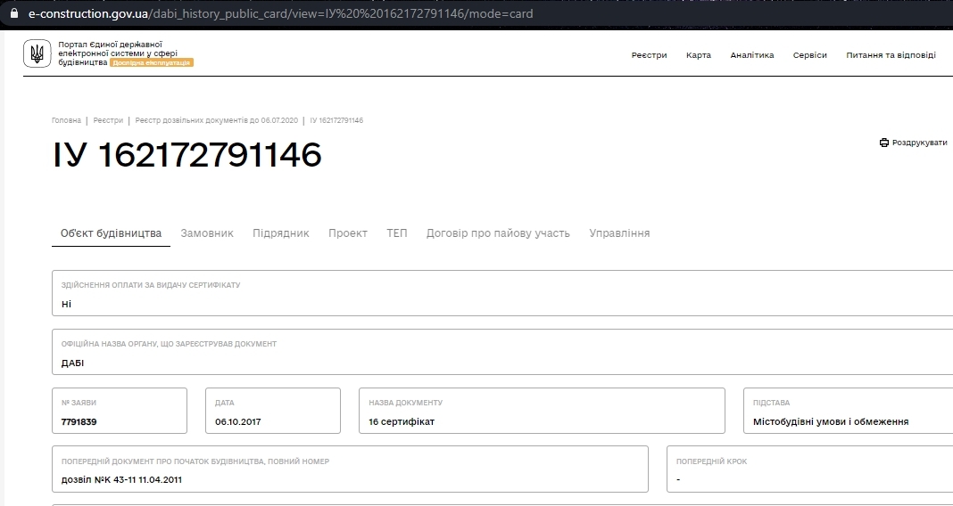The height and width of the screenshot is (506, 953).
Task: Open Реєстр дозвільних документів до 06.07.2020 breadcrumb
Action: 216,120
